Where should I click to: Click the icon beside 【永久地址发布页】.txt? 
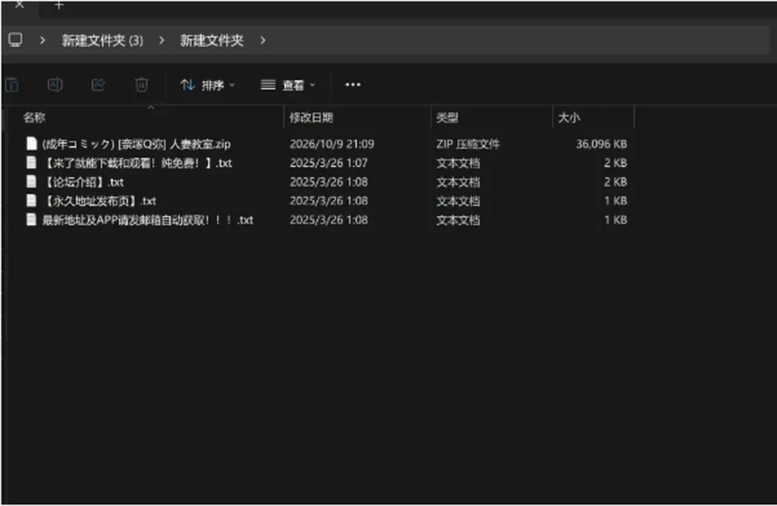click(x=32, y=201)
